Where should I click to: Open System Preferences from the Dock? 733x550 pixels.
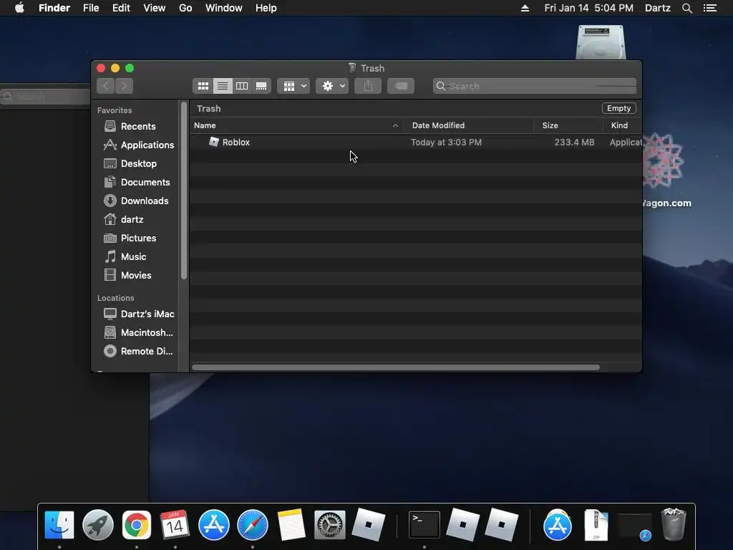point(329,525)
